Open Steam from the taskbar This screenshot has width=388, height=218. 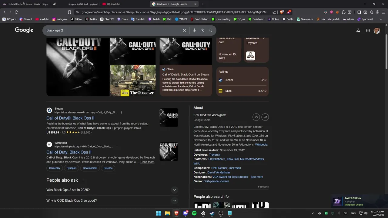pyautogui.click(x=212, y=213)
